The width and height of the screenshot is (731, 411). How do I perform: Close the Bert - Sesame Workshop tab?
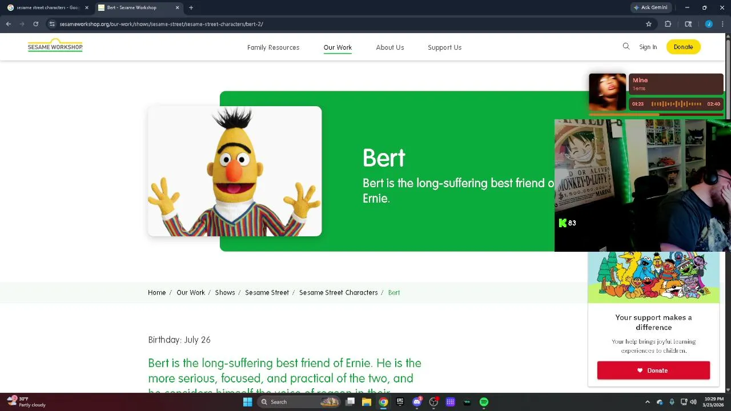(x=177, y=7)
